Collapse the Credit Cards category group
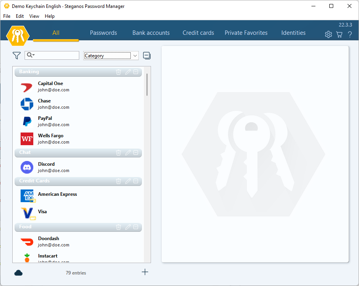Viewport: 359px width, 286px height. [x=136, y=181]
